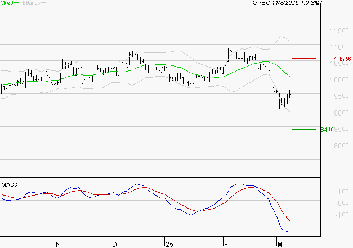Click the MA20 legend label

7,3
